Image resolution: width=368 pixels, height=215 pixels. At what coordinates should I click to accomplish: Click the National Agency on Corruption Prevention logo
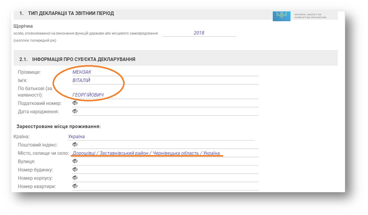[281, 16]
